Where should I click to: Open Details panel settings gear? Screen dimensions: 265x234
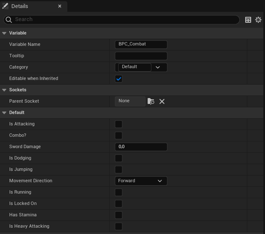coord(258,20)
